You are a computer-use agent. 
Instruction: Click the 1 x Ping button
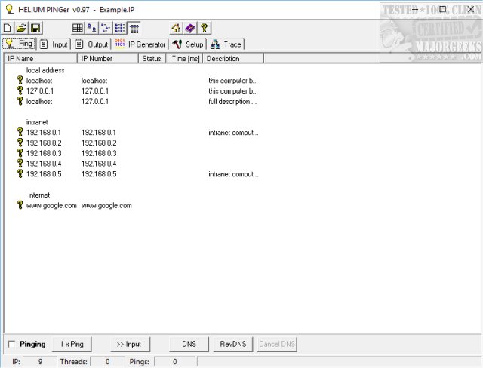point(72,344)
